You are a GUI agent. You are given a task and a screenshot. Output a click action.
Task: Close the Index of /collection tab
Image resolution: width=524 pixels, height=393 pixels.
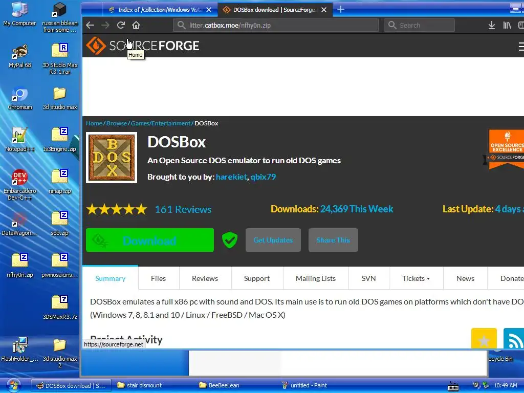click(209, 10)
